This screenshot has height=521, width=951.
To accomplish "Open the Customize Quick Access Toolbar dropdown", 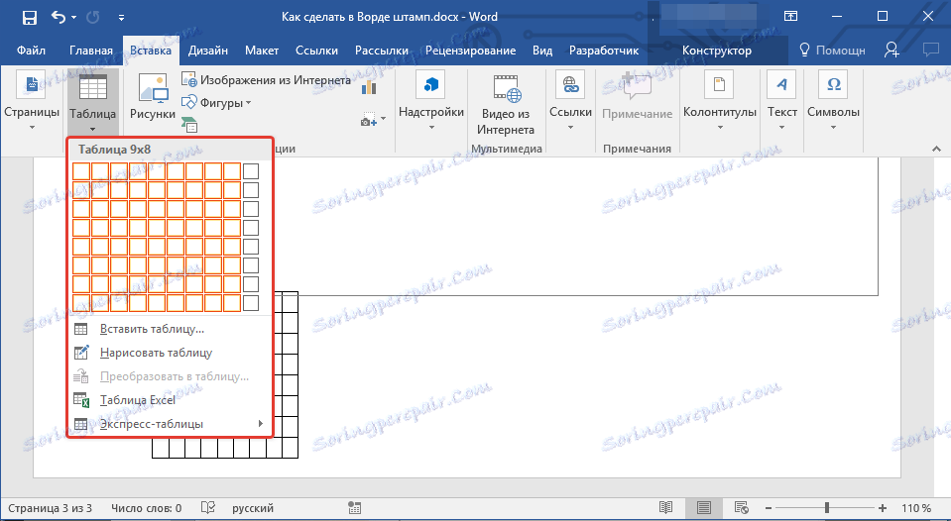I will point(121,18).
